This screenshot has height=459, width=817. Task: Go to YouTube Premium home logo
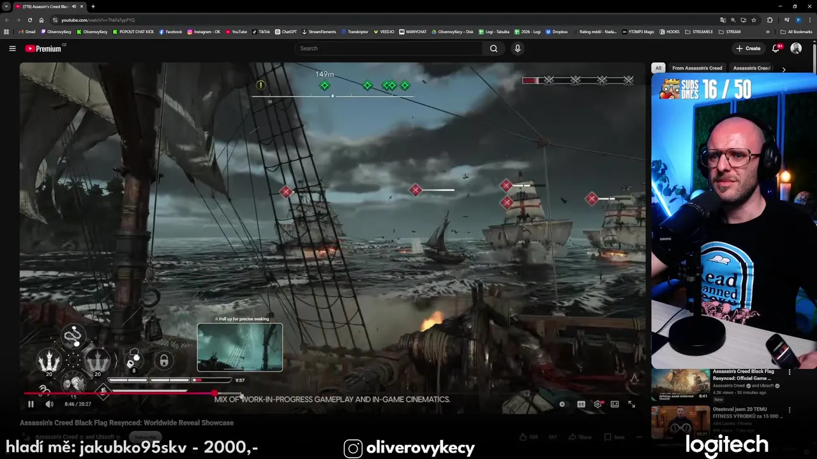pos(43,48)
